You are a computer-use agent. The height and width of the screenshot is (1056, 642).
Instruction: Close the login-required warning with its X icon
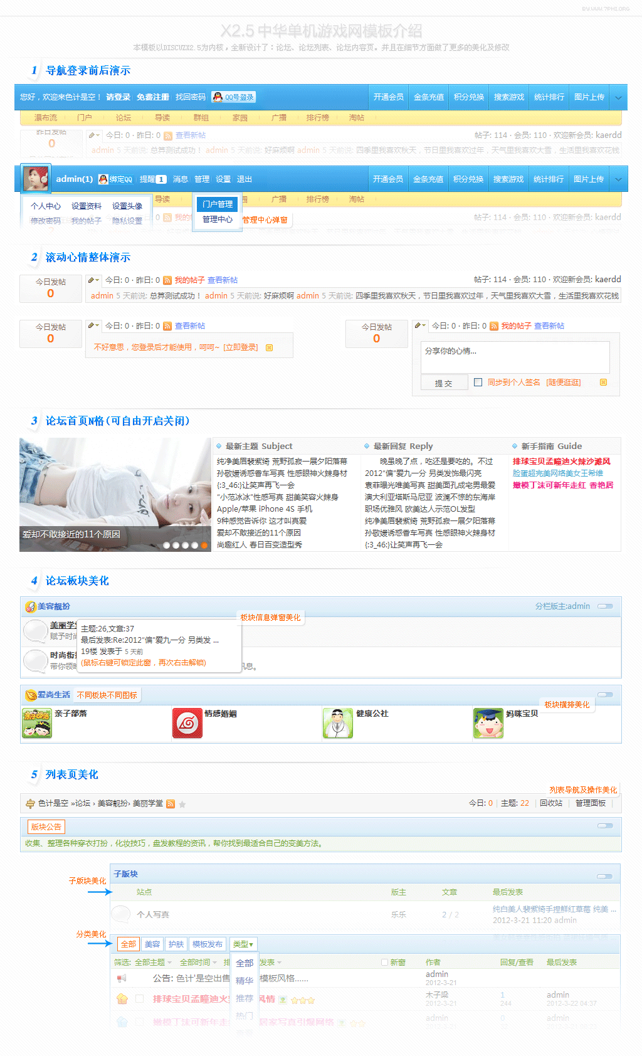coord(270,347)
